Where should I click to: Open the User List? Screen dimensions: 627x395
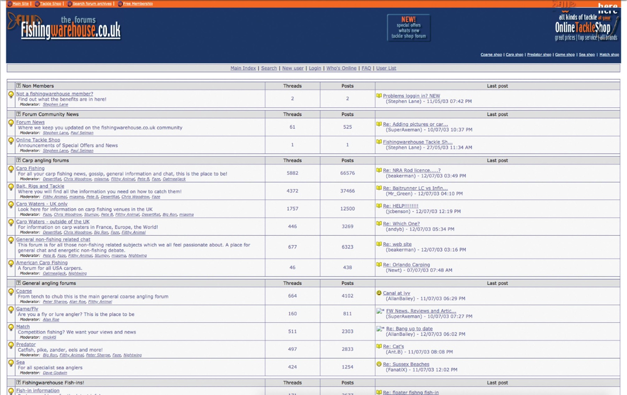(x=386, y=68)
